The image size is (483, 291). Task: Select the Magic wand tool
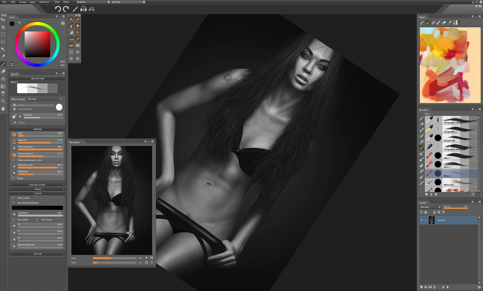coord(3,49)
